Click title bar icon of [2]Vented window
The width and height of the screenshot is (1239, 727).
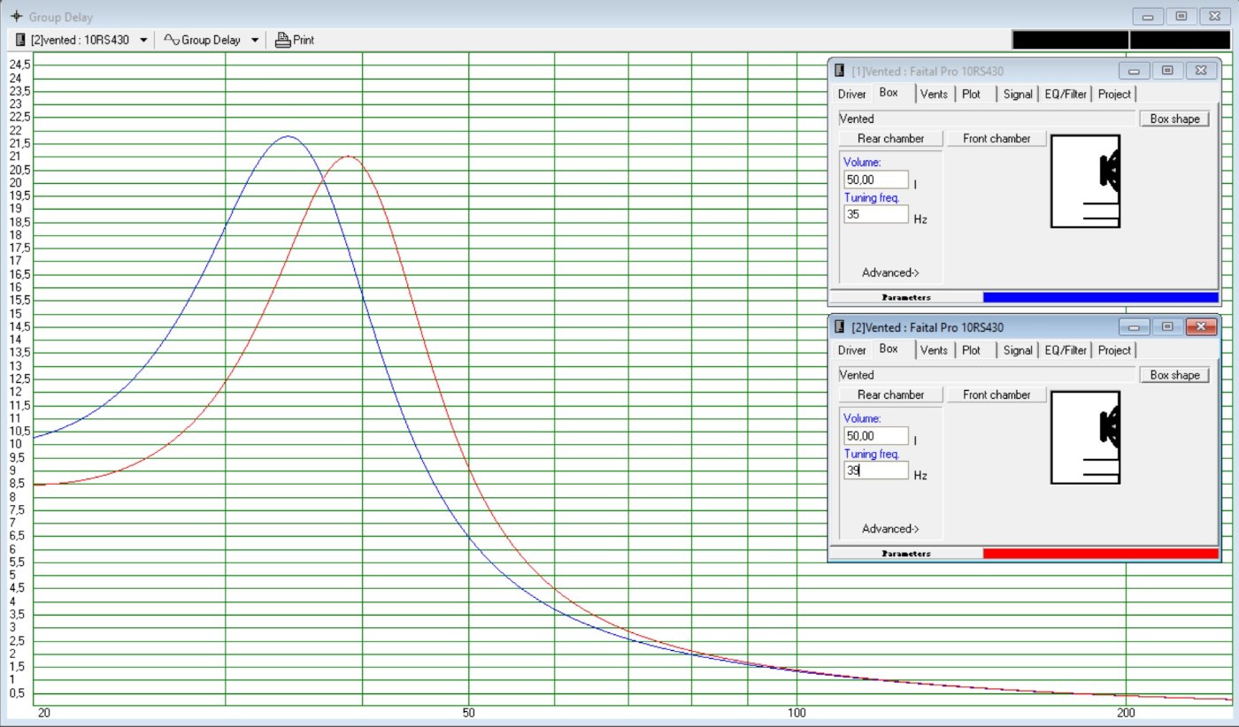click(x=840, y=327)
